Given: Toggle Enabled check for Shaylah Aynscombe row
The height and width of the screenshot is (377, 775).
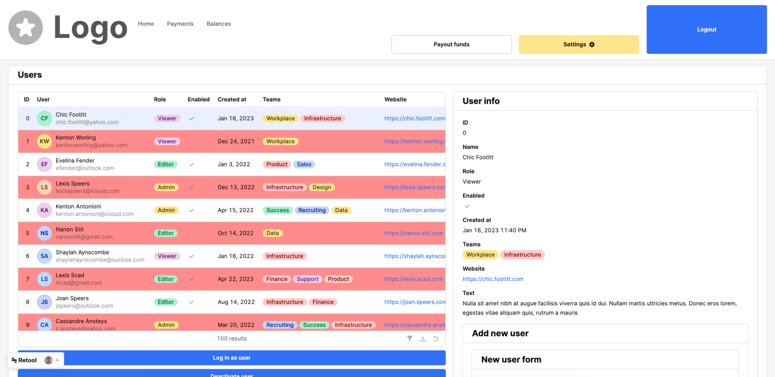Looking at the screenshot, I should 192,256.
